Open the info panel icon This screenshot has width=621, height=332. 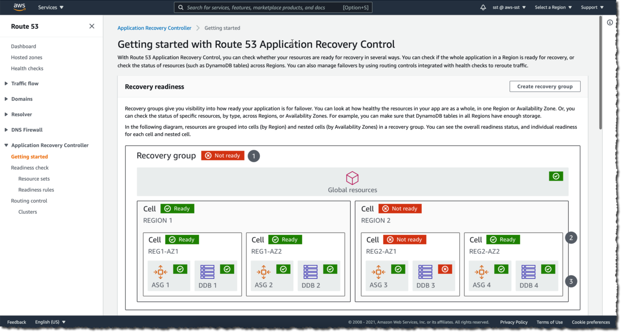610,22
